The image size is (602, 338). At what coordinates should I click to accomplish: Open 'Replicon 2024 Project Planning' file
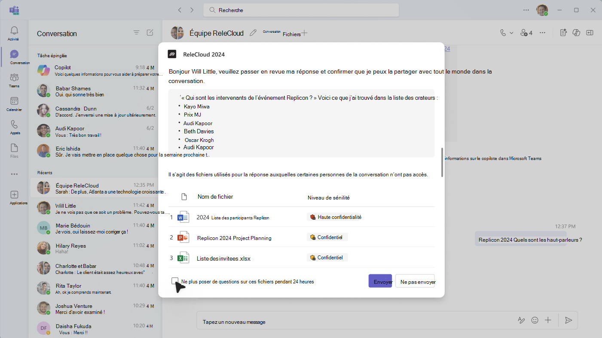234,238
